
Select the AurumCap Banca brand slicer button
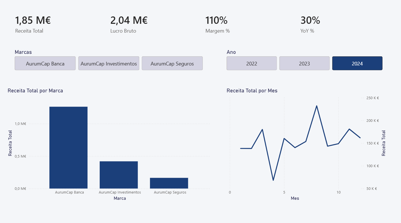coord(45,63)
